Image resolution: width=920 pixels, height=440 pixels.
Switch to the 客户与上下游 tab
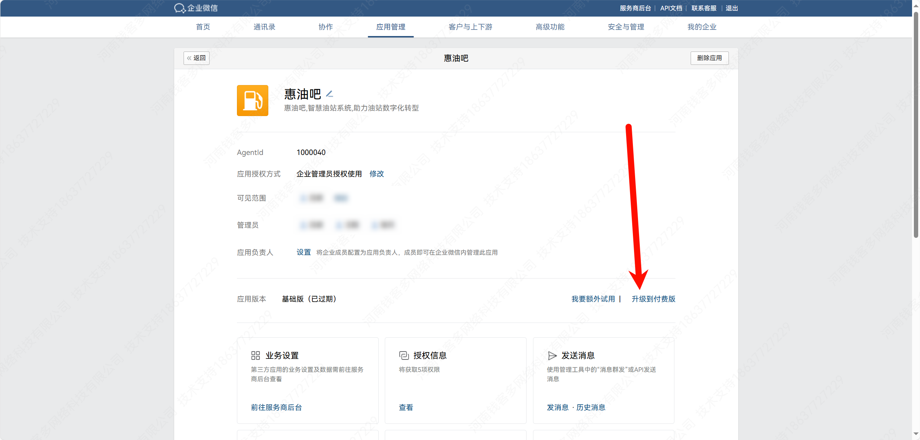tap(470, 27)
